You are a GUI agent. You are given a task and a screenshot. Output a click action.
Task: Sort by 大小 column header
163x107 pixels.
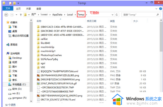tap(135, 21)
